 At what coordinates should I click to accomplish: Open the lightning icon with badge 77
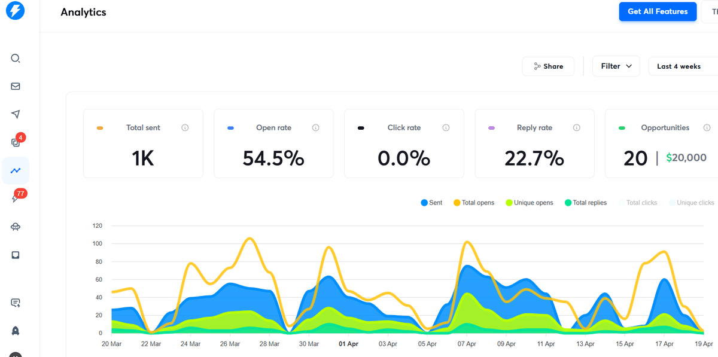click(16, 198)
